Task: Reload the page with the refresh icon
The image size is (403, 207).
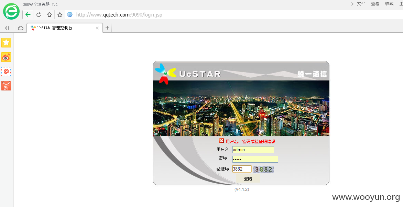Action: point(39,15)
